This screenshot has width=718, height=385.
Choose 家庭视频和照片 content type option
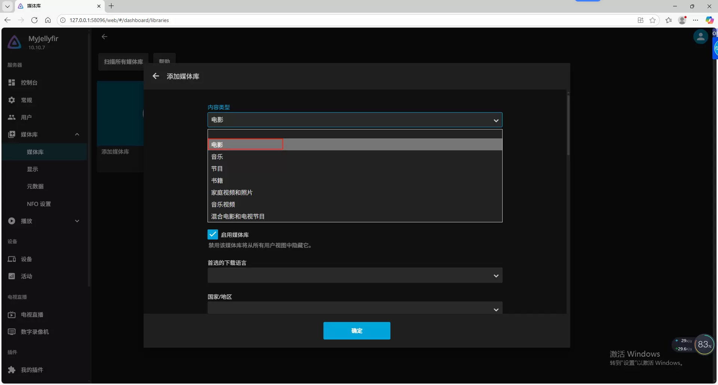[x=232, y=192]
